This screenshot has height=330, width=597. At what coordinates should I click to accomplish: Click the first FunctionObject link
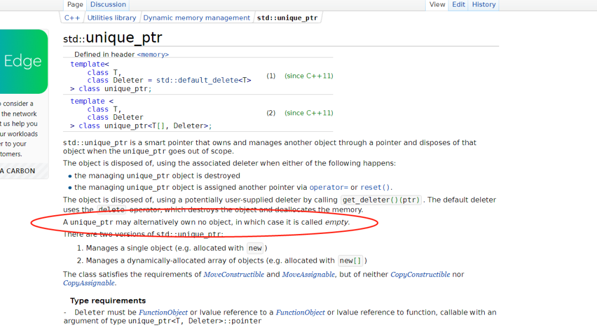[163, 312]
